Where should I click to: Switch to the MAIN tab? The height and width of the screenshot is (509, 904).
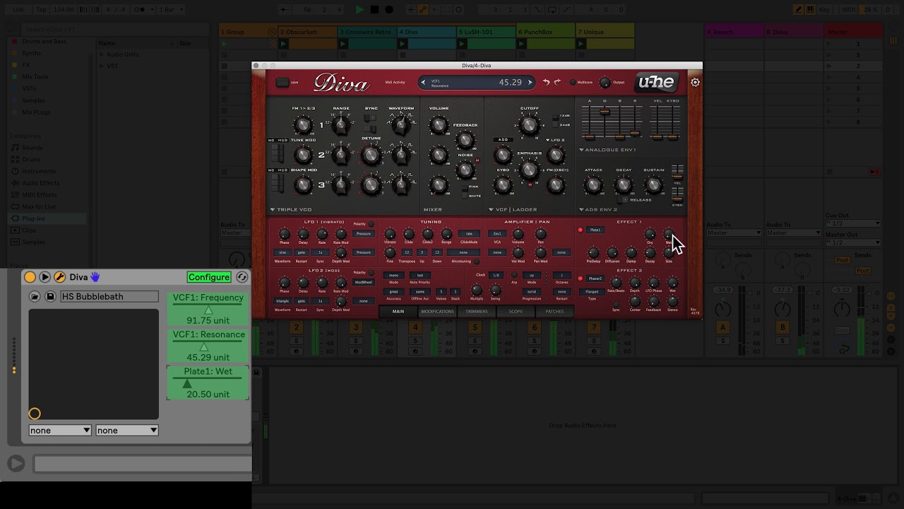pos(398,312)
